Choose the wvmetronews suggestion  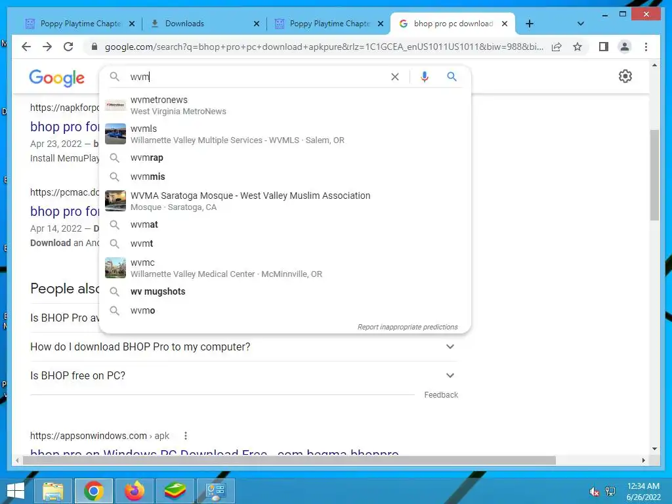[x=285, y=106]
